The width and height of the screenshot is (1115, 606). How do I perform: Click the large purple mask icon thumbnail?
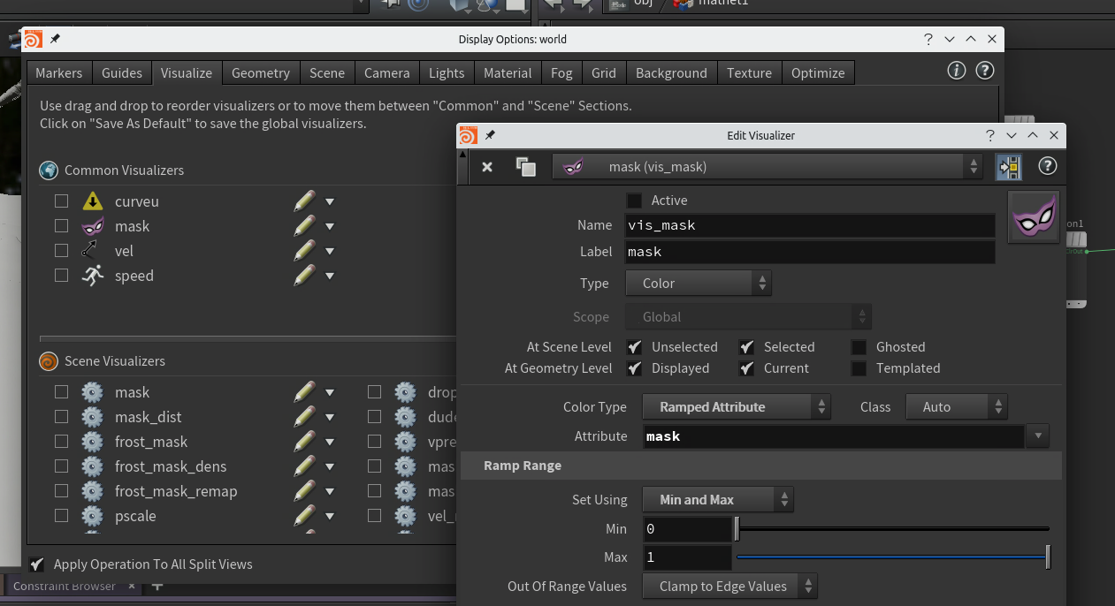point(1033,216)
